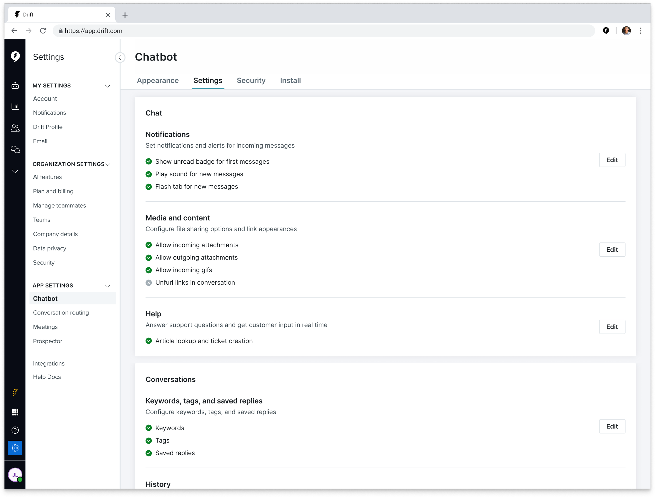Collapse the My Settings section
The height and width of the screenshot is (497, 655).
(107, 86)
